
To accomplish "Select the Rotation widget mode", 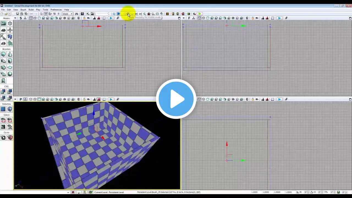I will pos(50,14).
